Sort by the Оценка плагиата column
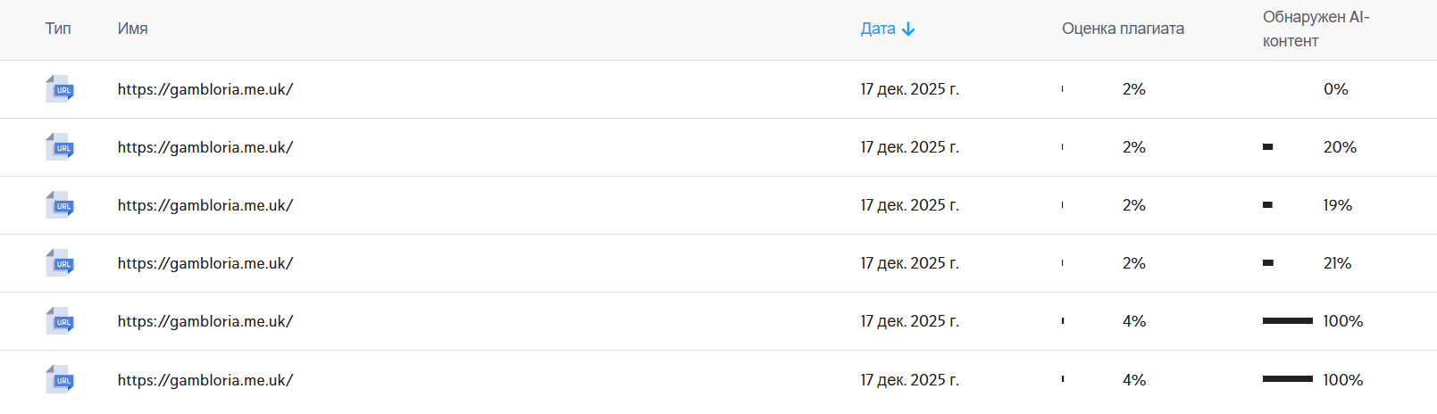This screenshot has height=414, width=1437. 1123,29
